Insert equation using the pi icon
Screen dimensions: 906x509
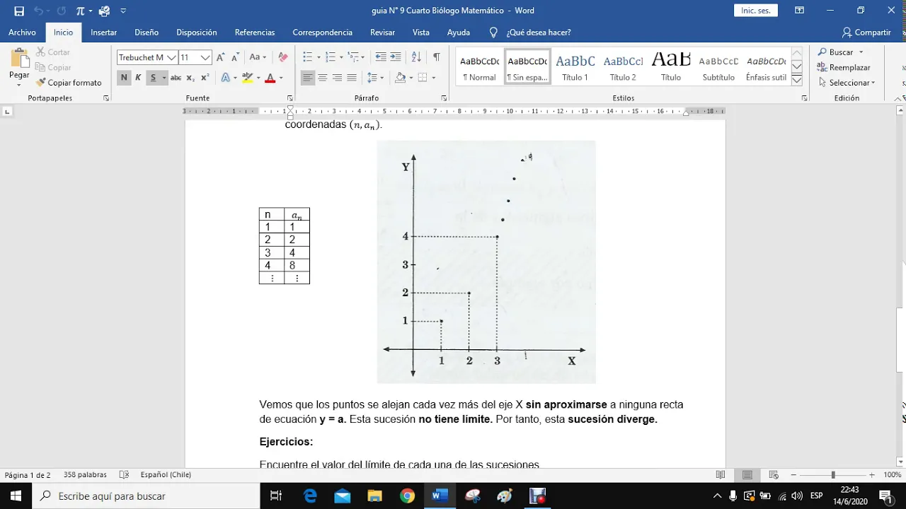click(x=80, y=11)
